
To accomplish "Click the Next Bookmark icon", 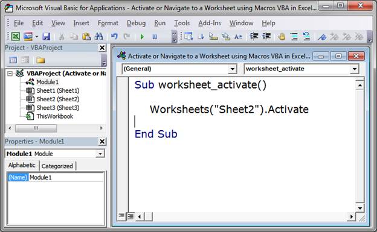I will pyautogui.click(x=334, y=37).
